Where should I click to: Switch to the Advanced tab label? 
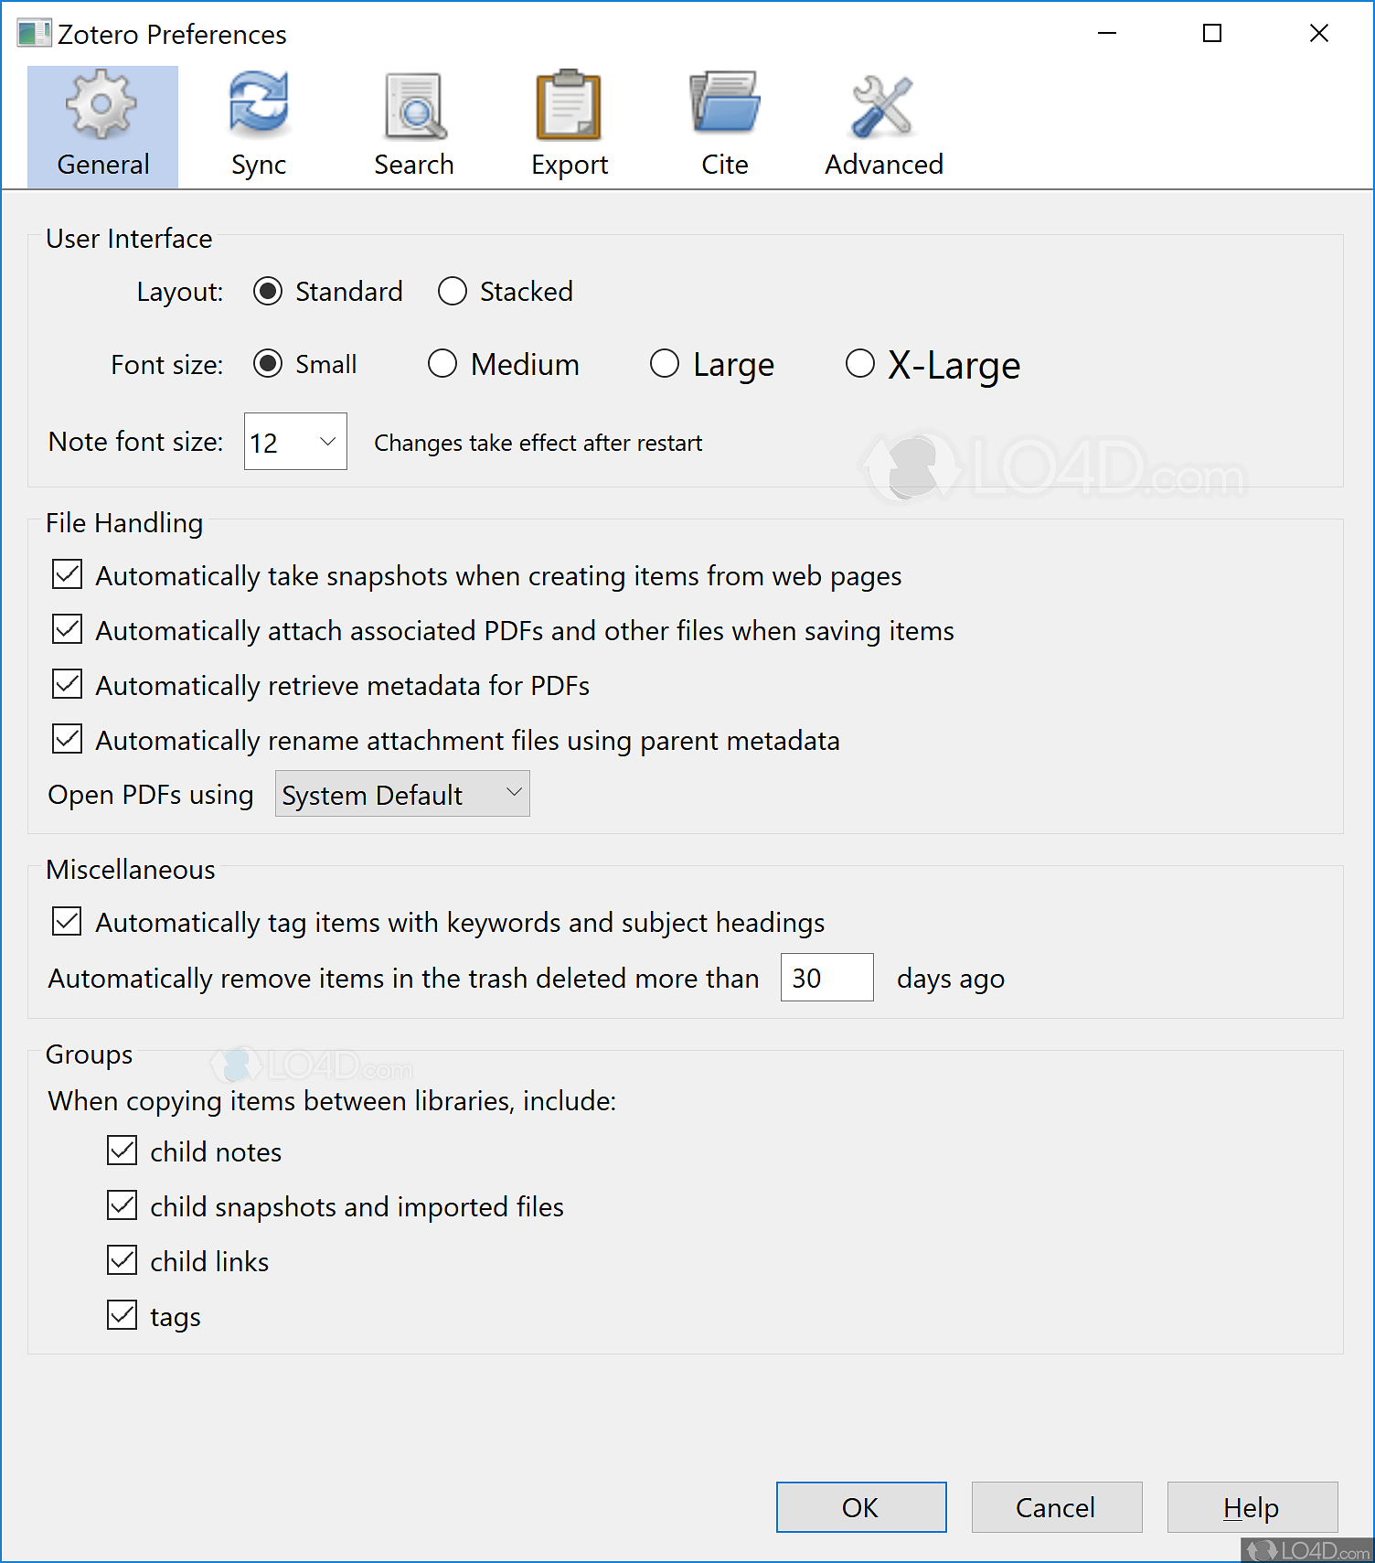click(884, 165)
